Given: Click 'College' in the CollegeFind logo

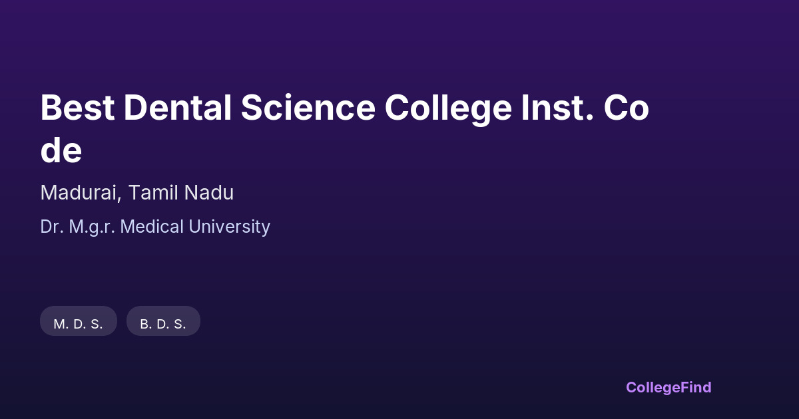Looking at the screenshot, I should click(653, 387).
